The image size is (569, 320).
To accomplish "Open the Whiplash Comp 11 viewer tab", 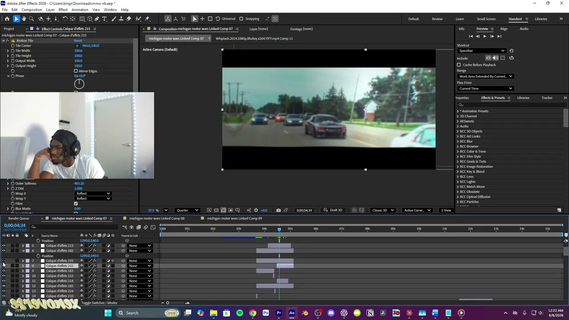I will 254,38.
